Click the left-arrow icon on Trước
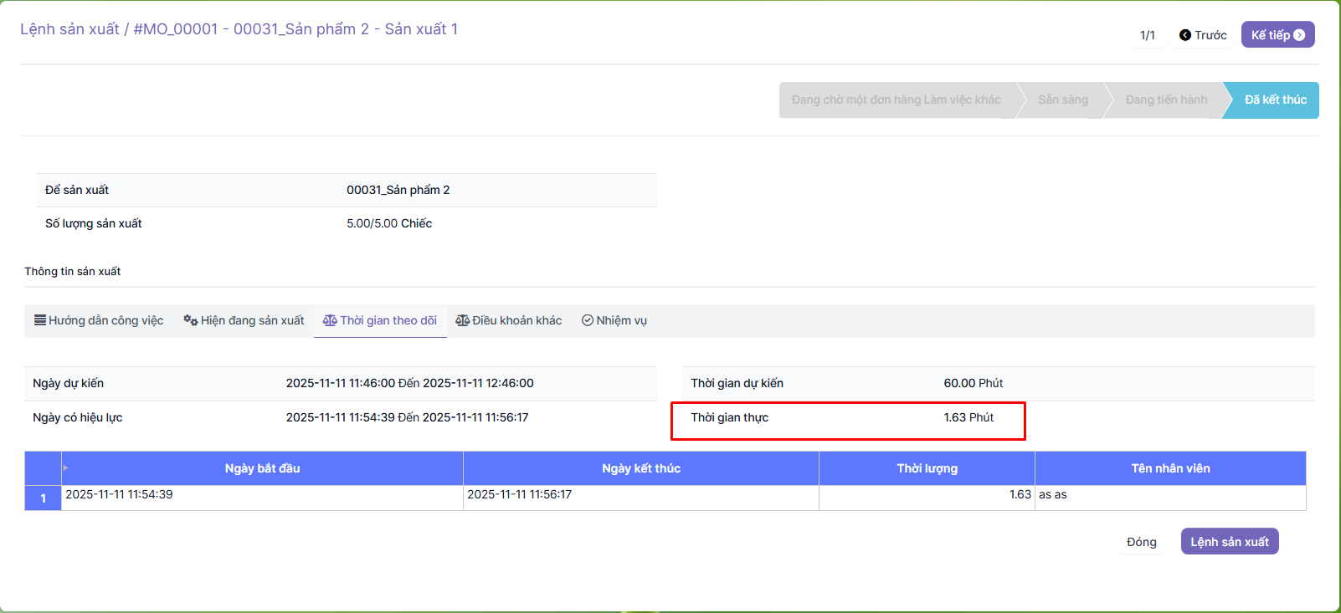This screenshot has height=613, width=1341. coord(1185,35)
